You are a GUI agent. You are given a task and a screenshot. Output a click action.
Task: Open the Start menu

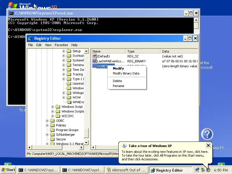point(8,170)
